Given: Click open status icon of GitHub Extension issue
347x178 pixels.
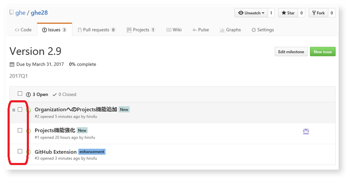Looking at the screenshot, I should tap(28, 152).
